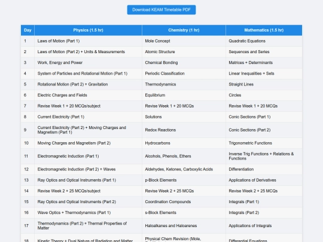Click the 'Coordination Compounds' cell
Image resolution: width=323 pixels, height=242 pixels.
tap(184, 202)
